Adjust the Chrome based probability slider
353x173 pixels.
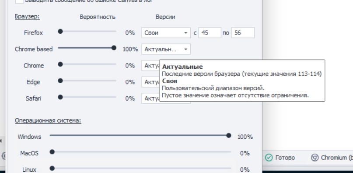point(87,48)
